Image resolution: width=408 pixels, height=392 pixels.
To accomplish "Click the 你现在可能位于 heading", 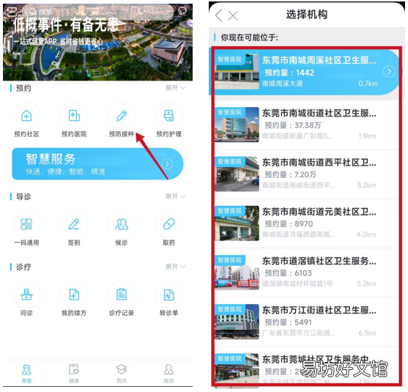I will (x=249, y=38).
